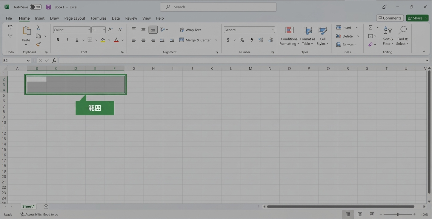Open Find & Select menu
Screen dimensions: 432x219
(402, 36)
